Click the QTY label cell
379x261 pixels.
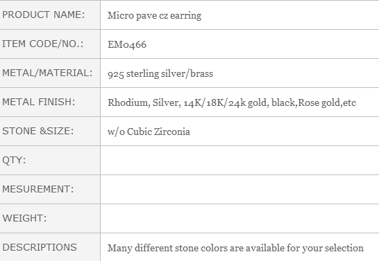(x=50, y=160)
